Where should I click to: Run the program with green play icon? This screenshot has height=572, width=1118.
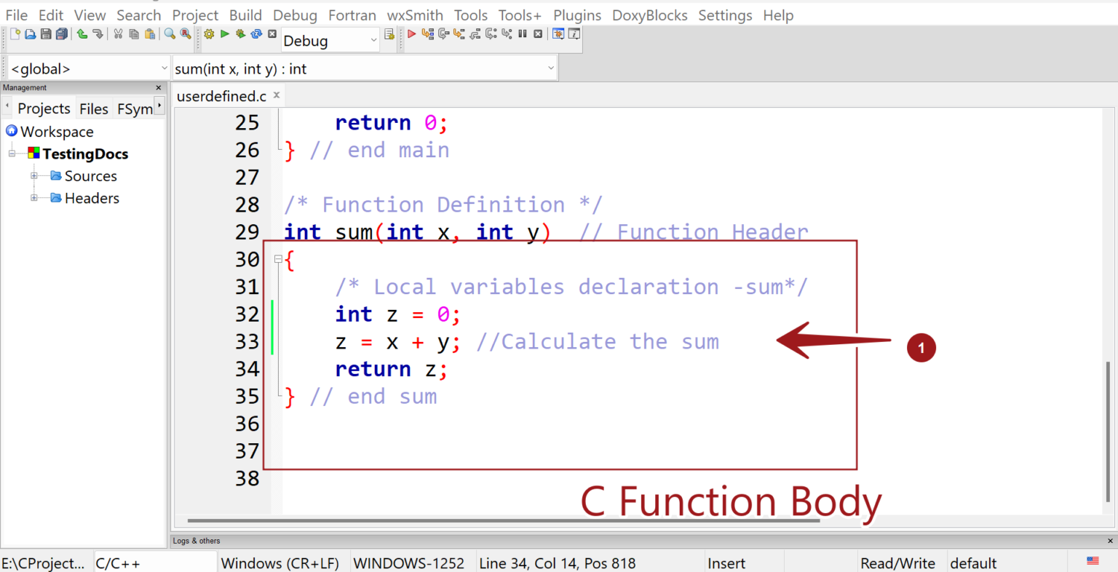[225, 34]
